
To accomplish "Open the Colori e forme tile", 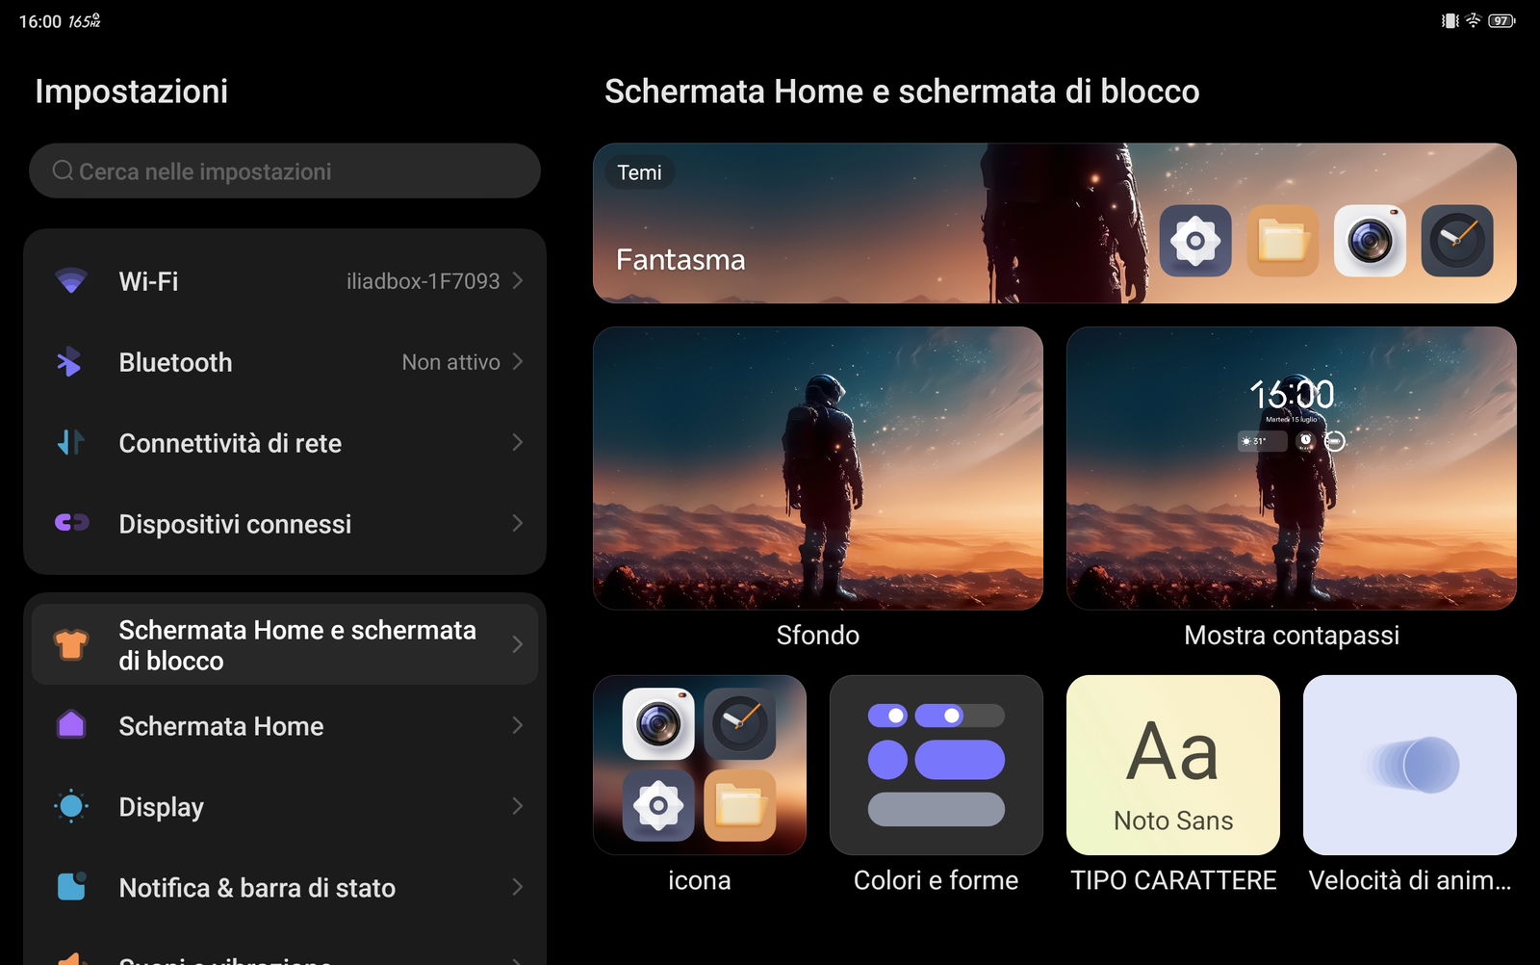I will [936, 766].
